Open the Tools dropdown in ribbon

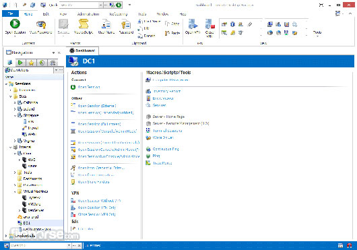point(317,33)
